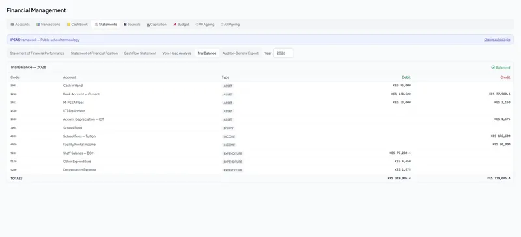
Task: Click the M-PESA Float credit KES 3,150
Action: 502,103
